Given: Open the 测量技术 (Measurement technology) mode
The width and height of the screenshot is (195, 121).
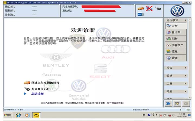Looking at the screenshot, I should click(176, 45).
